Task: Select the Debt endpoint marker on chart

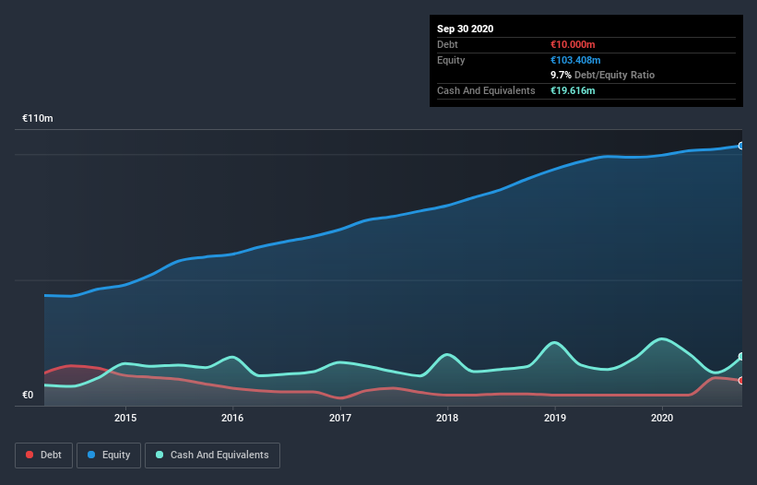Action: [x=741, y=380]
